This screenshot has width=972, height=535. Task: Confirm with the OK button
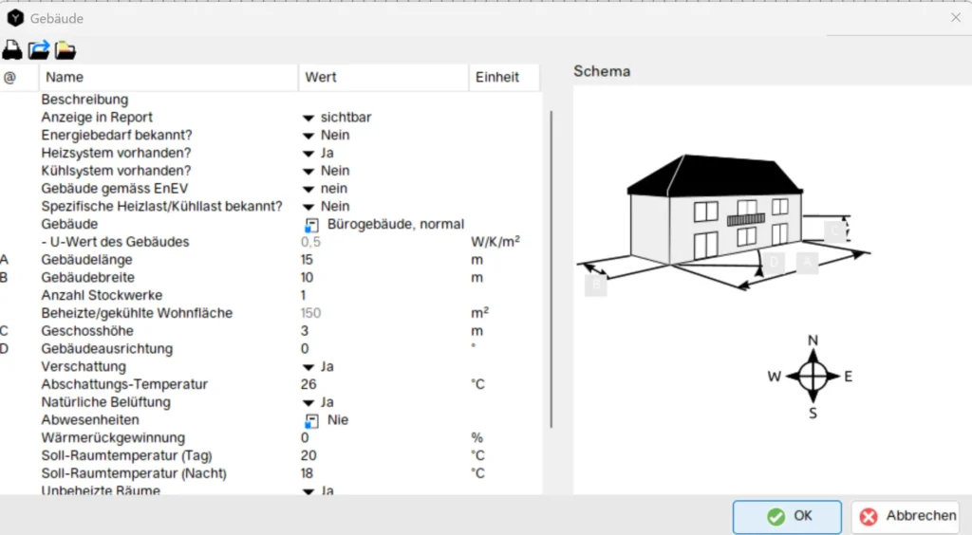787,516
